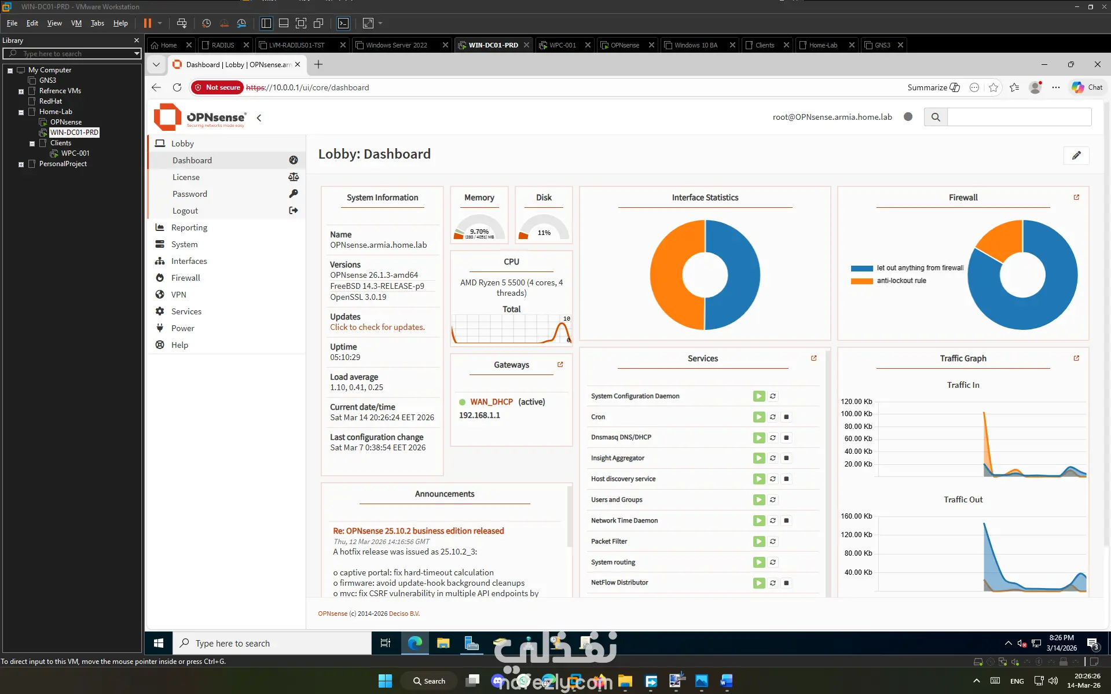Toggle the NetFlow Distributor status indicator
This screenshot has height=694, width=1111.
click(758, 583)
